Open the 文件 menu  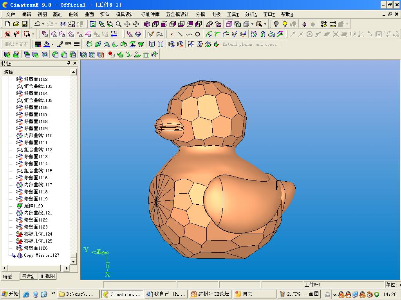(x=11, y=14)
